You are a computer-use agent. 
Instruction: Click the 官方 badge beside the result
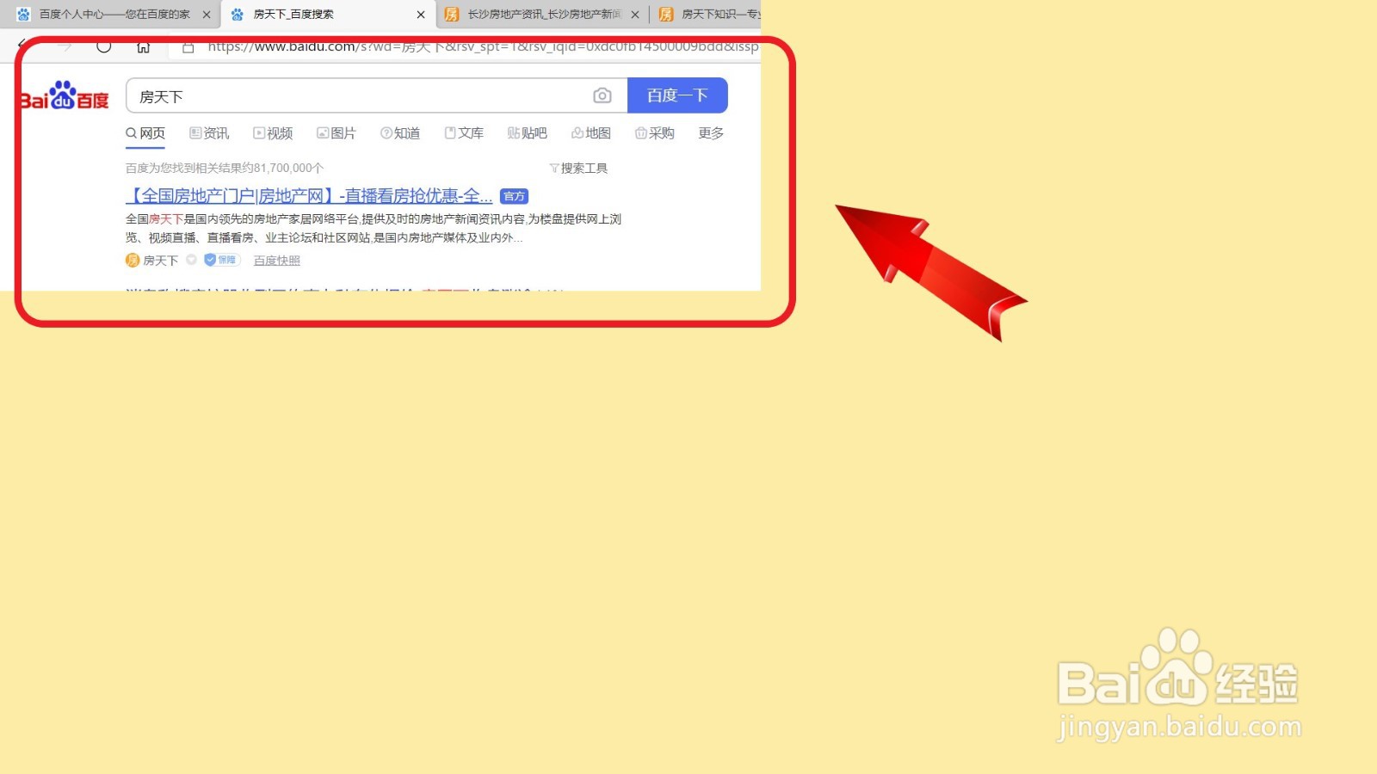[514, 197]
